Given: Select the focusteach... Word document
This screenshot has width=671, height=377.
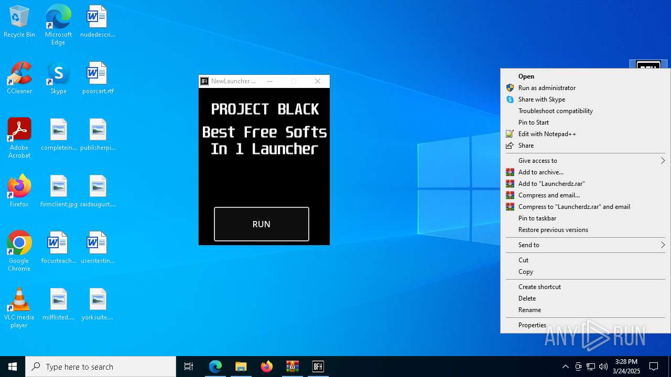Looking at the screenshot, I should 59,248.
